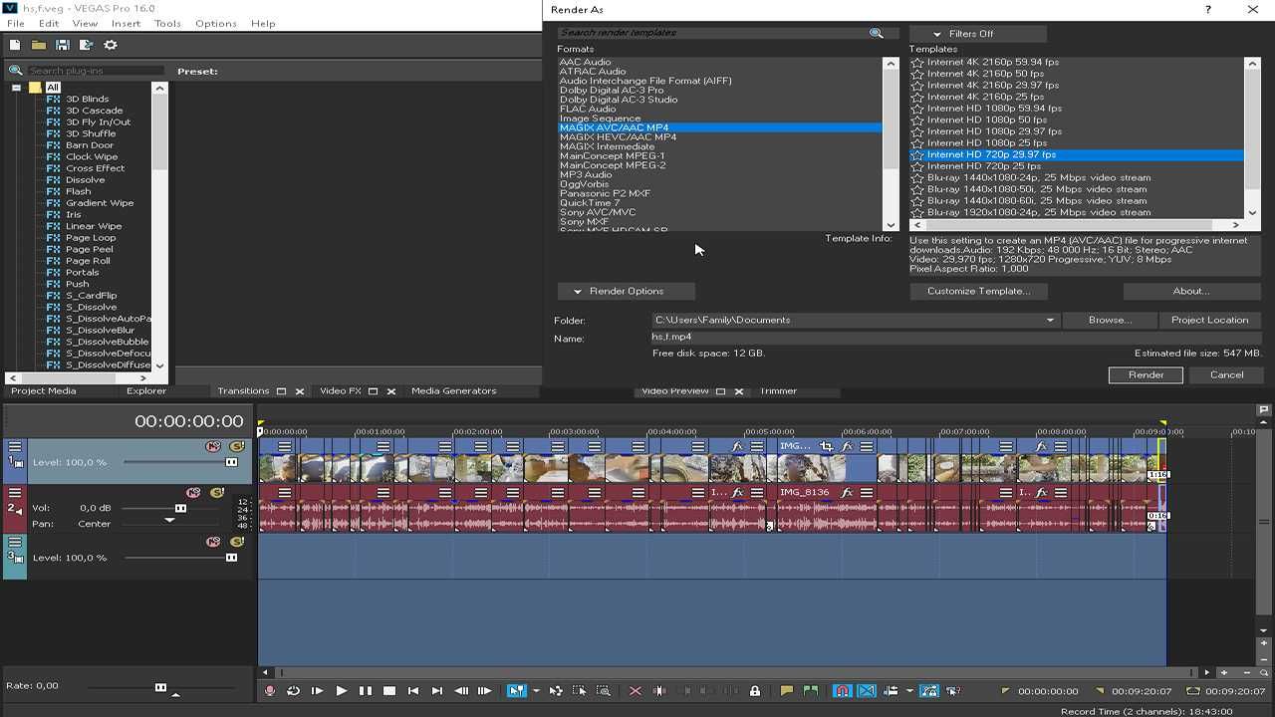Toggle Auto Ripple icon
This screenshot has width=1275, height=717.
891,691
